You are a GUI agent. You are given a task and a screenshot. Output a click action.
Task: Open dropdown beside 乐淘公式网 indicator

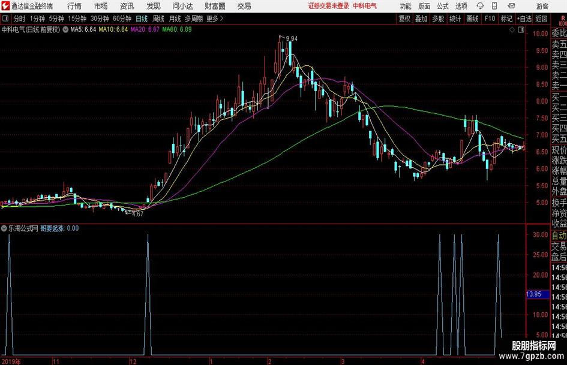(x=4, y=228)
